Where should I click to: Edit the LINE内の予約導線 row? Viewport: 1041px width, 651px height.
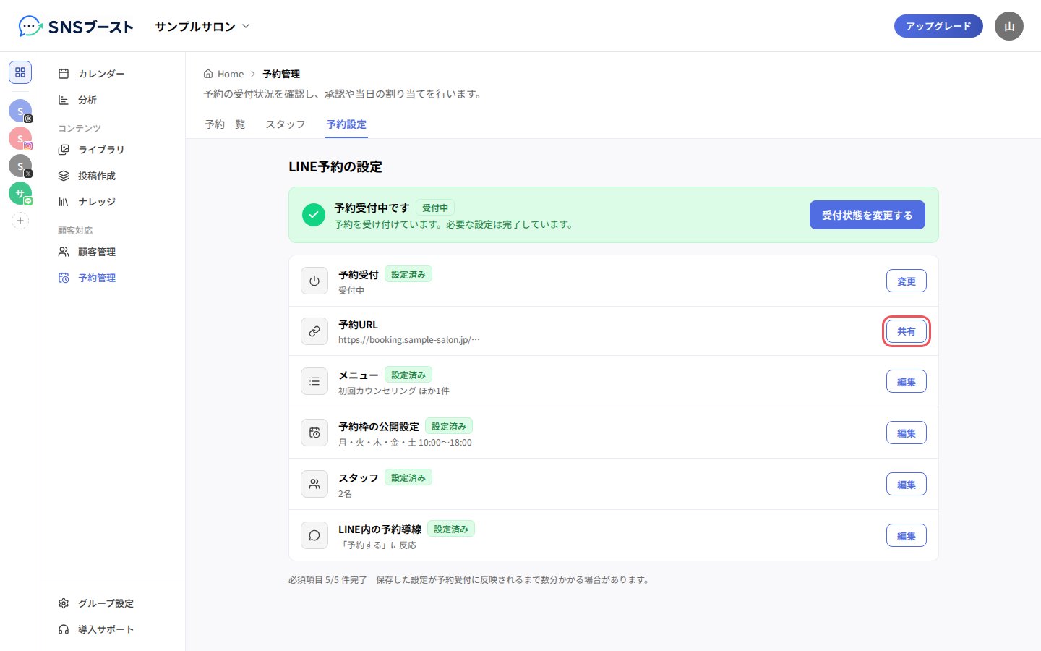tap(907, 536)
